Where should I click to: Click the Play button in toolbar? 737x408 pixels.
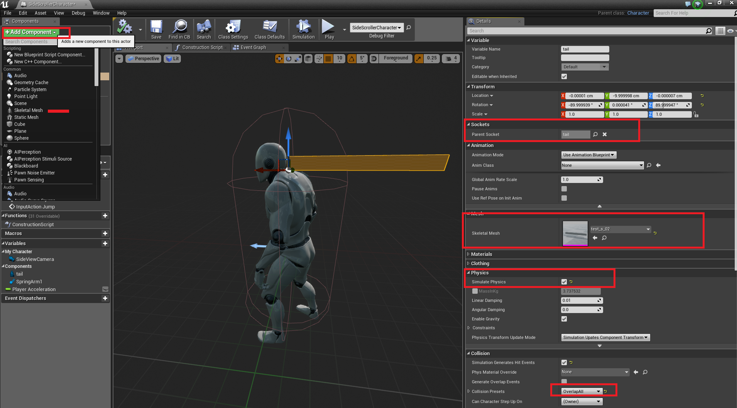[329, 29]
